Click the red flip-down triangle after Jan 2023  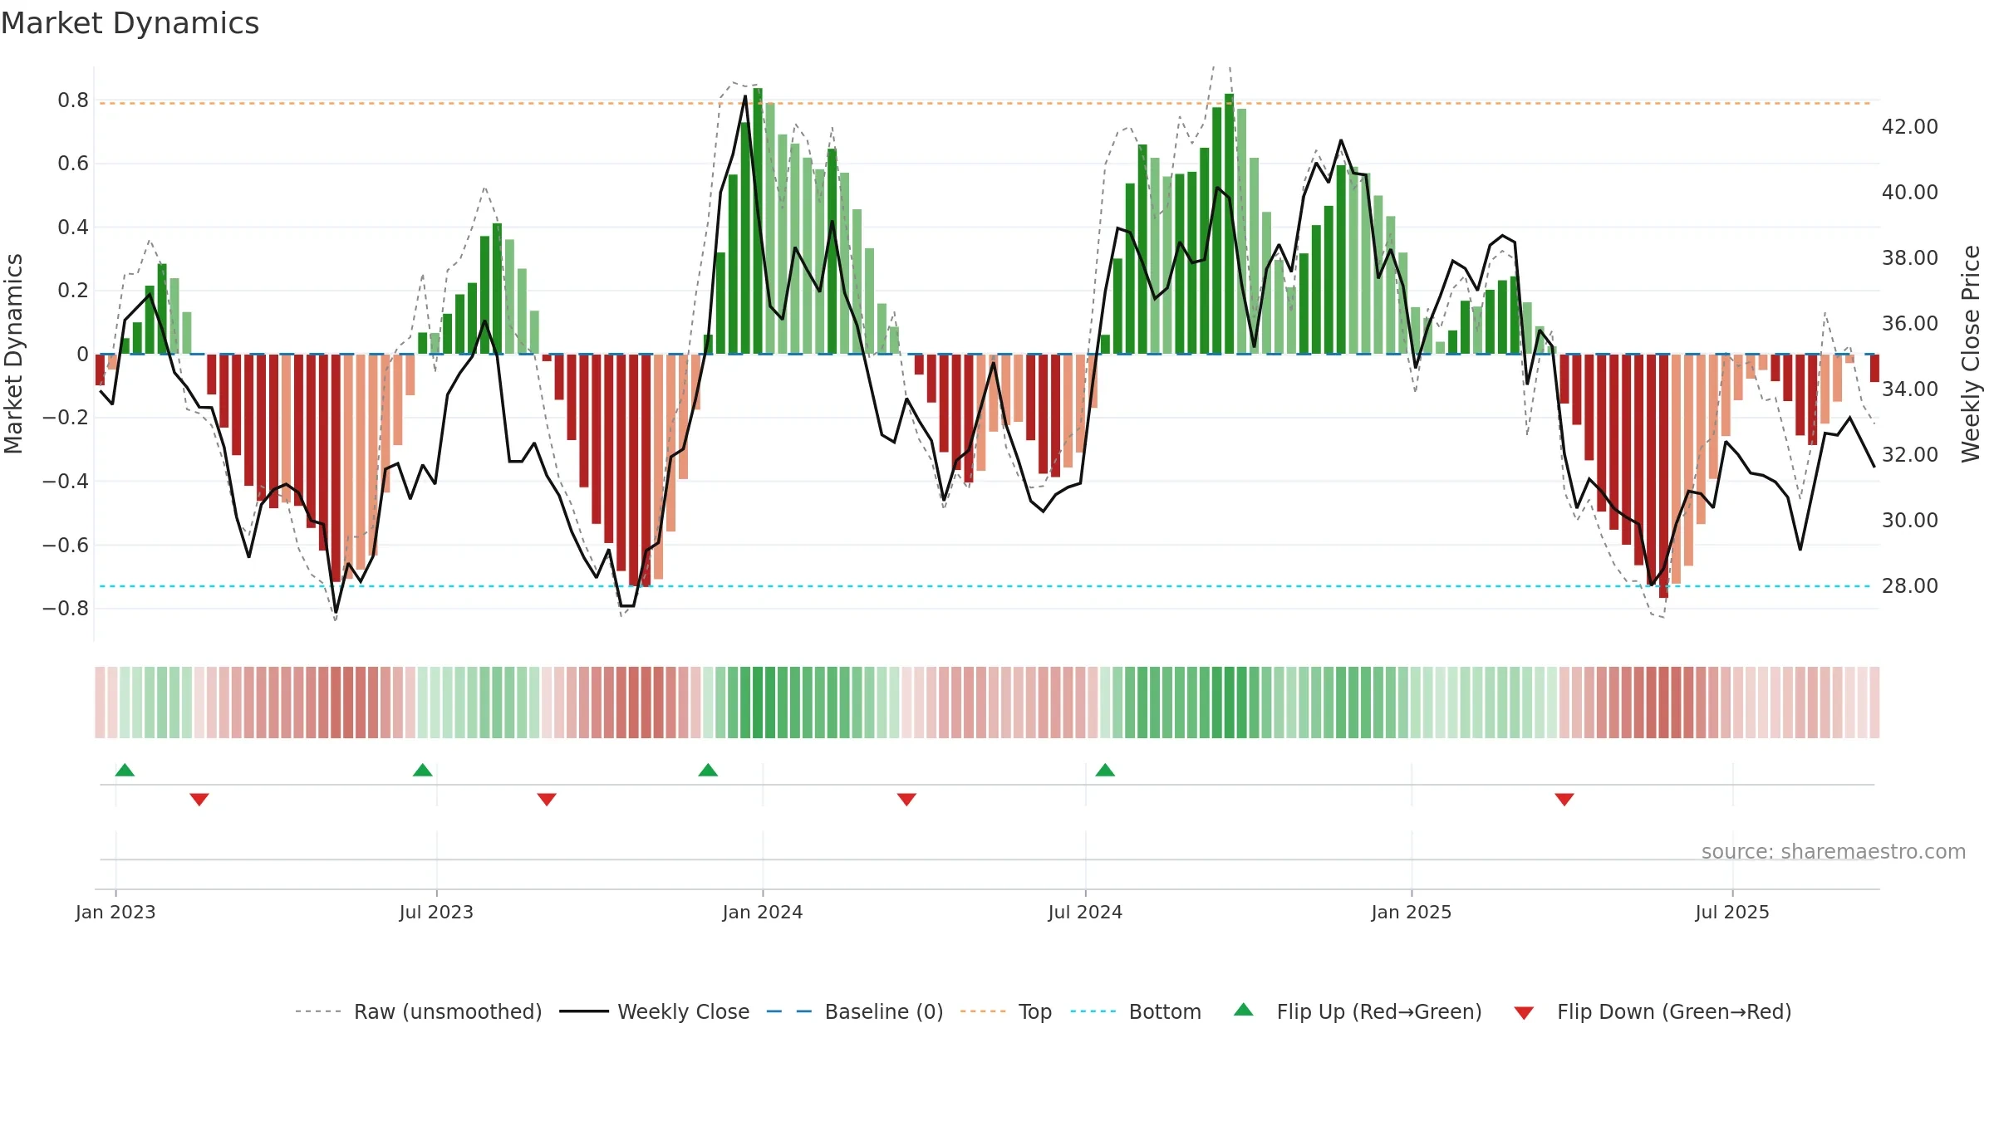[x=199, y=800]
